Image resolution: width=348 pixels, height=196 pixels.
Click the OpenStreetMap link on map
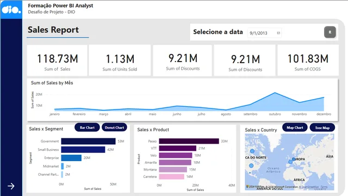pos(308,187)
